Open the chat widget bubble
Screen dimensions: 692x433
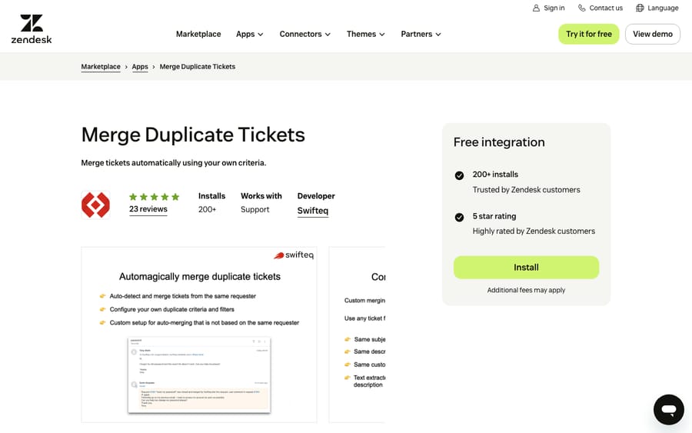point(669,410)
